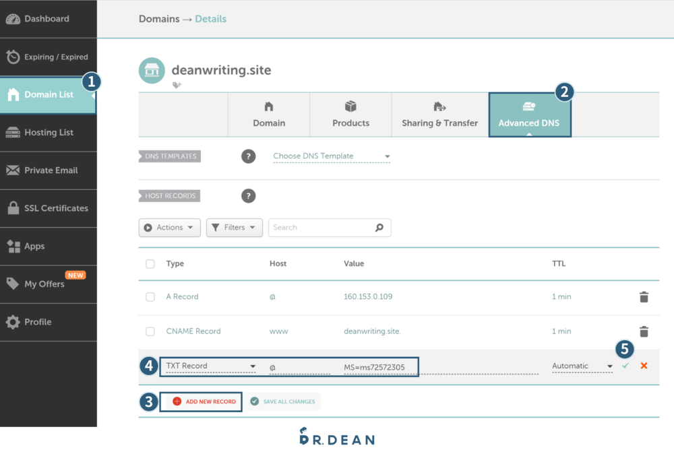This screenshot has width=674, height=456.
Task: Delete the CNAME Record with trash icon
Action: click(x=644, y=331)
